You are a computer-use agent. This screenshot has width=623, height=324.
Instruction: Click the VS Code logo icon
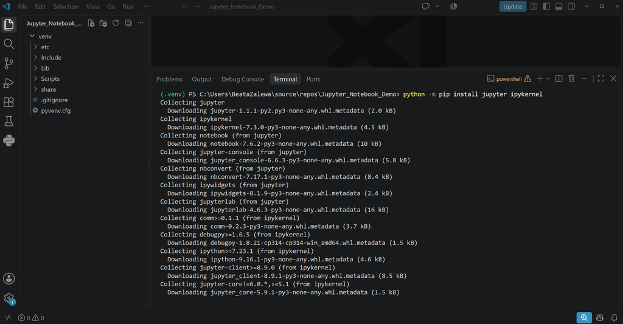click(x=6, y=6)
